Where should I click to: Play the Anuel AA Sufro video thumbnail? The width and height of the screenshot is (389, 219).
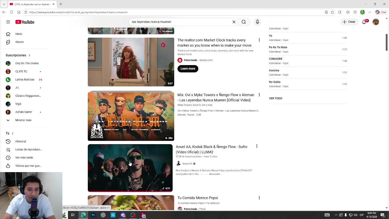(x=130, y=168)
